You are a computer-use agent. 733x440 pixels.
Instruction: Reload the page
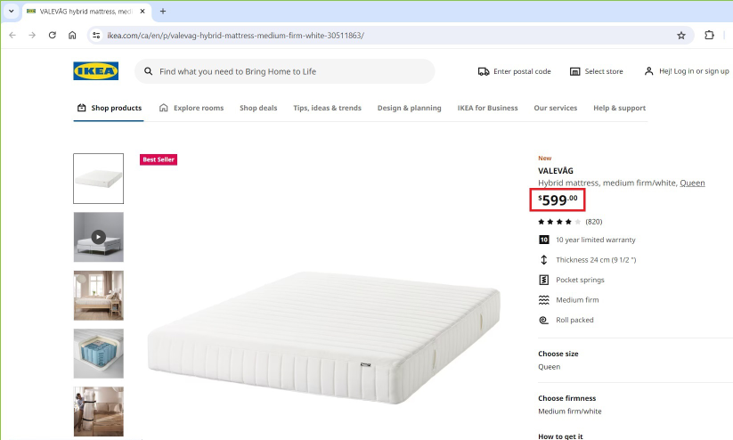tap(53, 36)
